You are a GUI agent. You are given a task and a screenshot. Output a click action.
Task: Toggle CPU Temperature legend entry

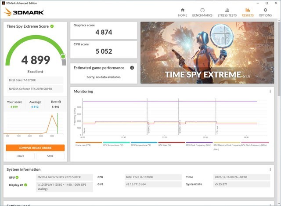[x=116, y=144]
